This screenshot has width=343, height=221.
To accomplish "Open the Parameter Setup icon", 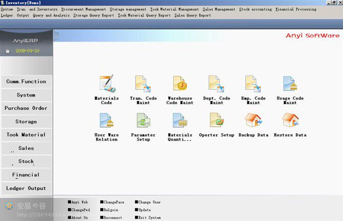I will point(143,120).
